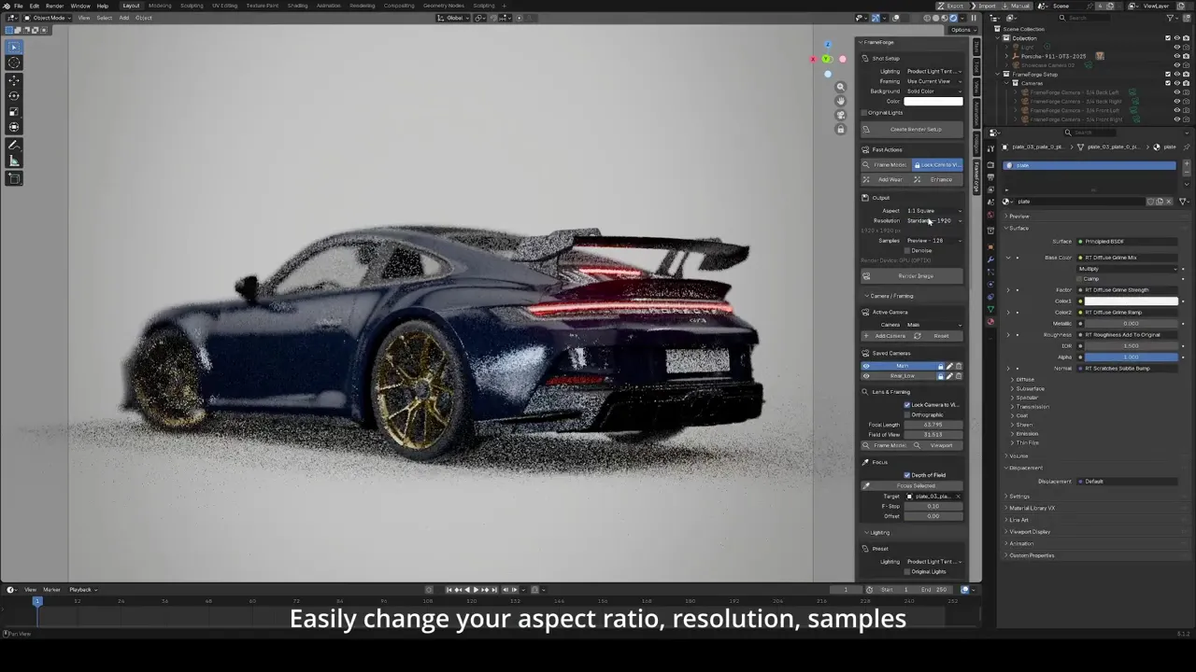
Task: Open the Render menu in top bar
Action: [55, 6]
